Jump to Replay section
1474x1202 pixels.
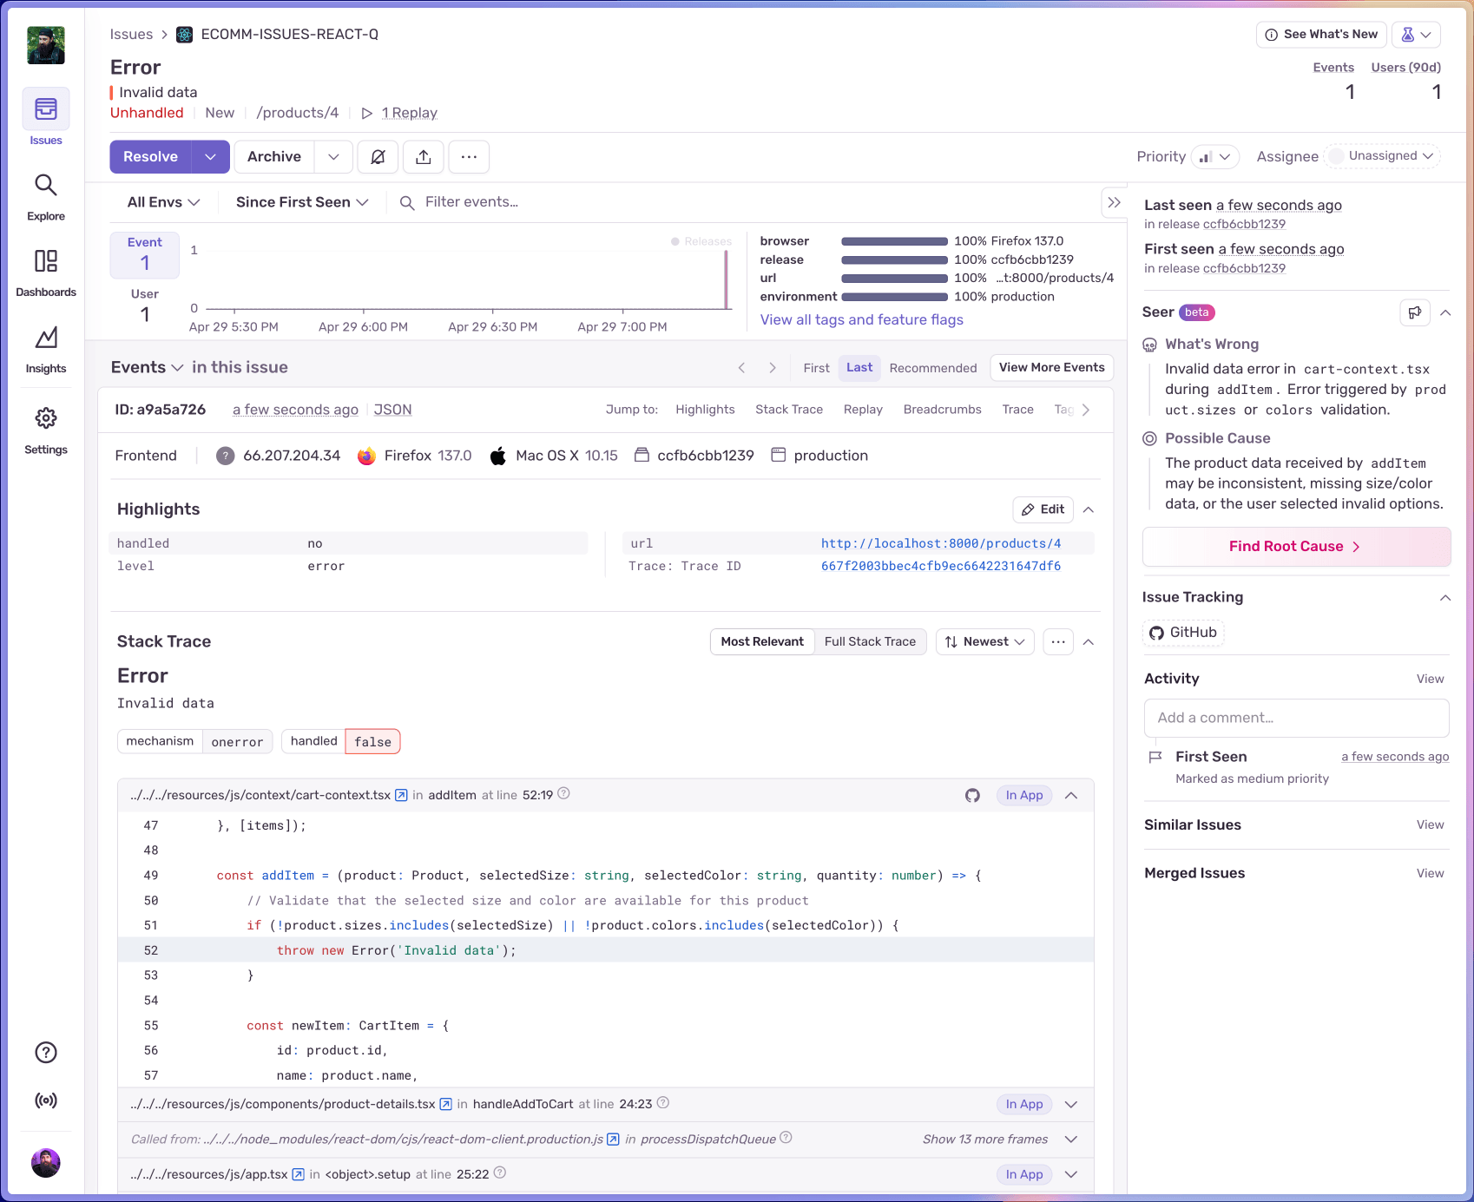coord(863,410)
